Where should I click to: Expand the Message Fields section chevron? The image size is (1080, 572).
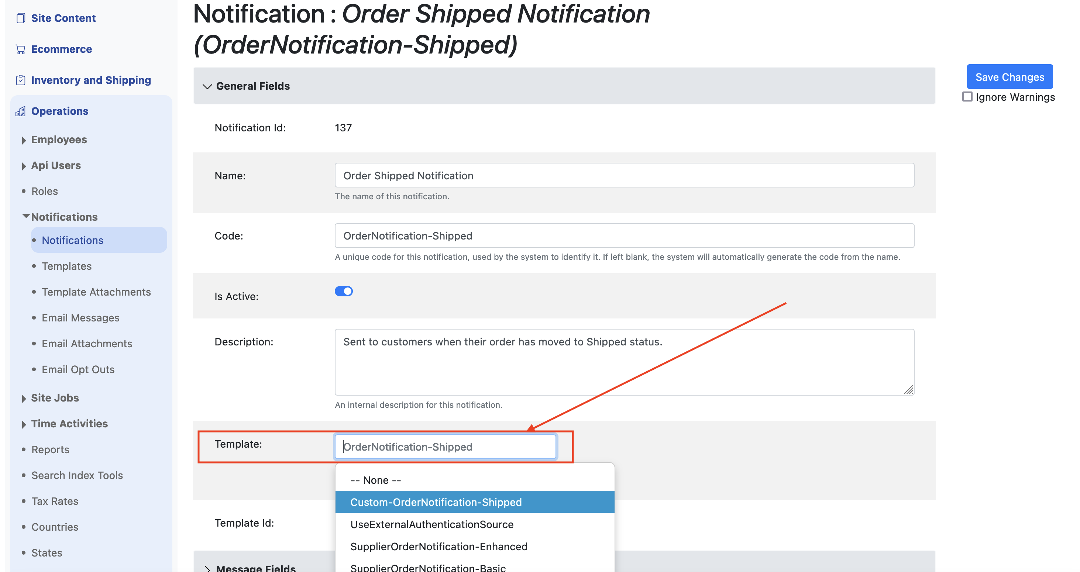pos(207,568)
